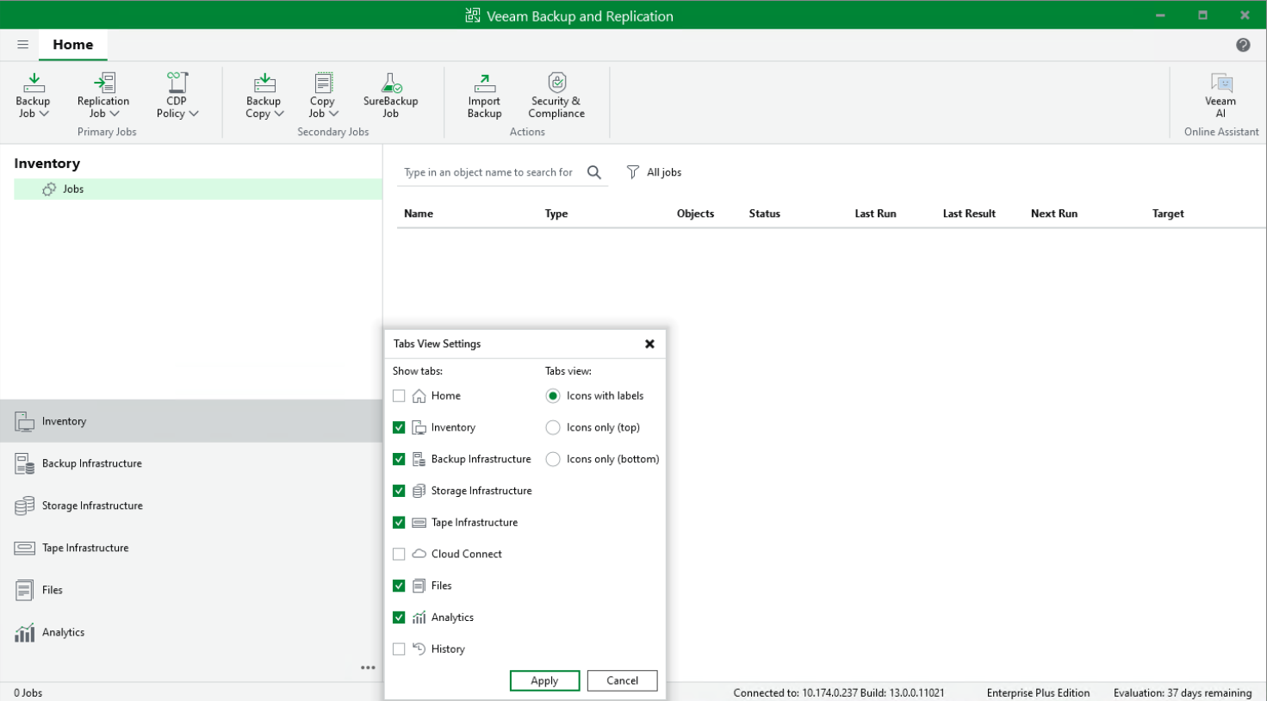Open the help question mark icon
The image size is (1267, 701).
(x=1243, y=45)
